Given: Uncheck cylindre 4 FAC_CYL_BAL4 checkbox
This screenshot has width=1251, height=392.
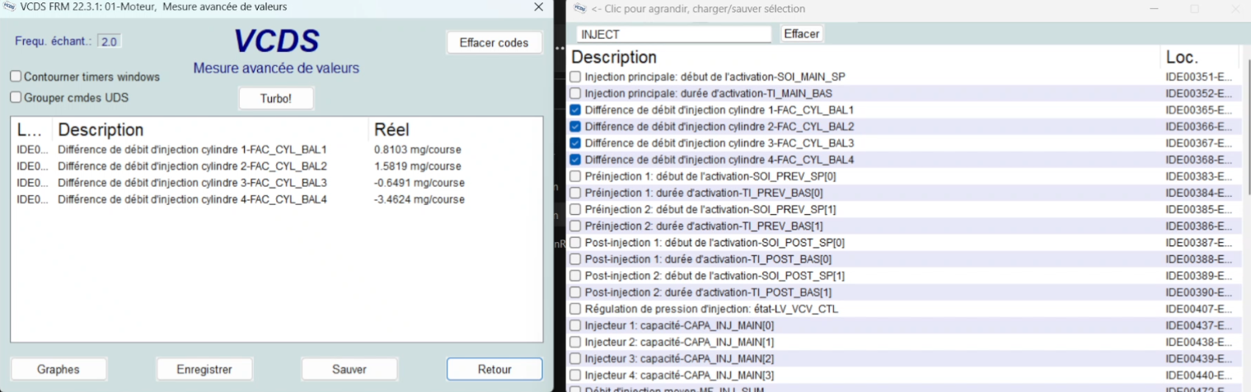Looking at the screenshot, I should pos(575,160).
